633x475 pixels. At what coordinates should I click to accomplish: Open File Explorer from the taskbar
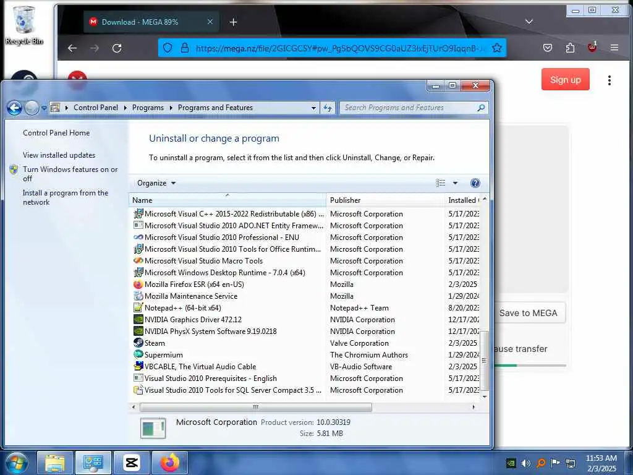(55, 463)
